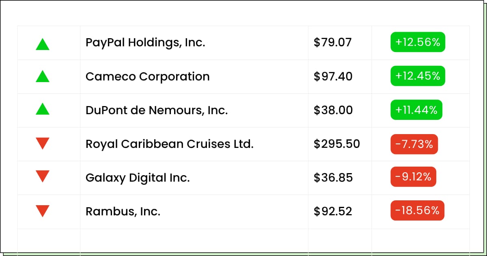Click the red down arrow beside Rambus
The image size is (487, 256).
[43, 211]
